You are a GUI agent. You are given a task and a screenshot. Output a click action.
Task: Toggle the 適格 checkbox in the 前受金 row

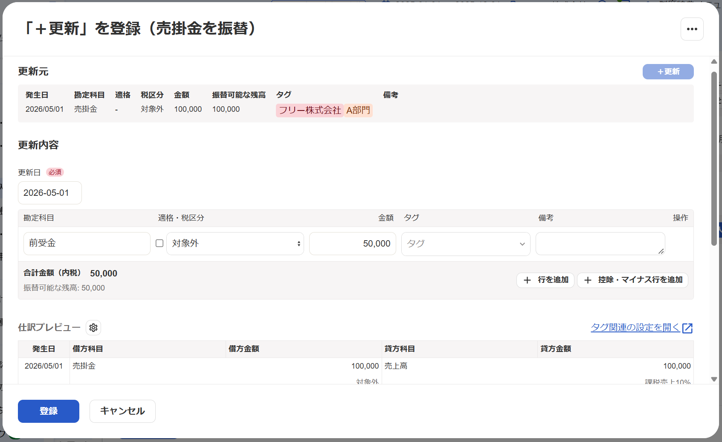point(159,243)
